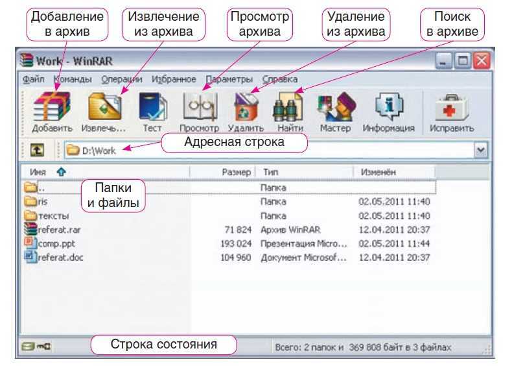Click Исправить (Repair) first-aid icon
This screenshot has width=512, height=366.
pyautogui.click(x=452, y=107)
